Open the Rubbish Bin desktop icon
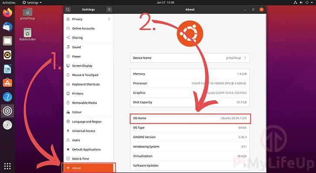Viewport: 316px width, 173px height. 27,35
